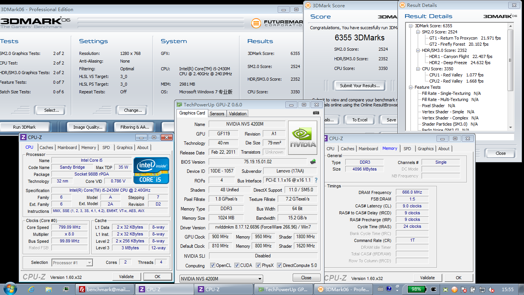
Task: Open the Caches tab in CPU-Z processor window
Action: click(x=46, y=147)
